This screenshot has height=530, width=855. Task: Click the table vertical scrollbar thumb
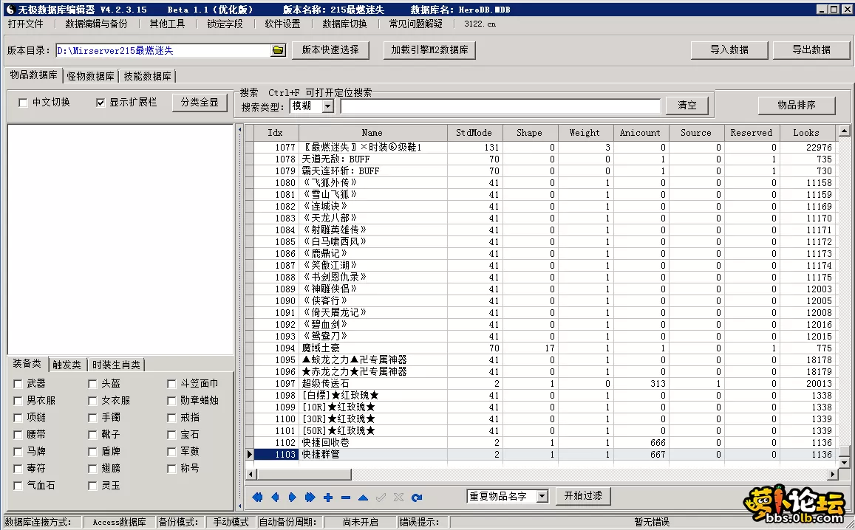click(x=844, y=451)
